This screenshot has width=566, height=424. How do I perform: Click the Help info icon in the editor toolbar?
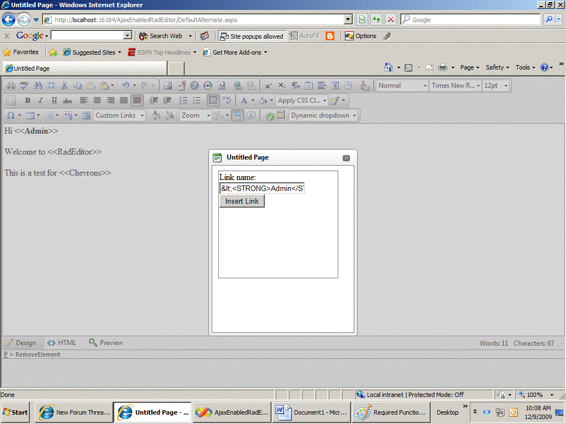pyautogui.click(x=251, y=115)
